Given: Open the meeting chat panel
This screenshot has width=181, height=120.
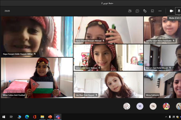Looking at the screenshot, I should point(137,11).
